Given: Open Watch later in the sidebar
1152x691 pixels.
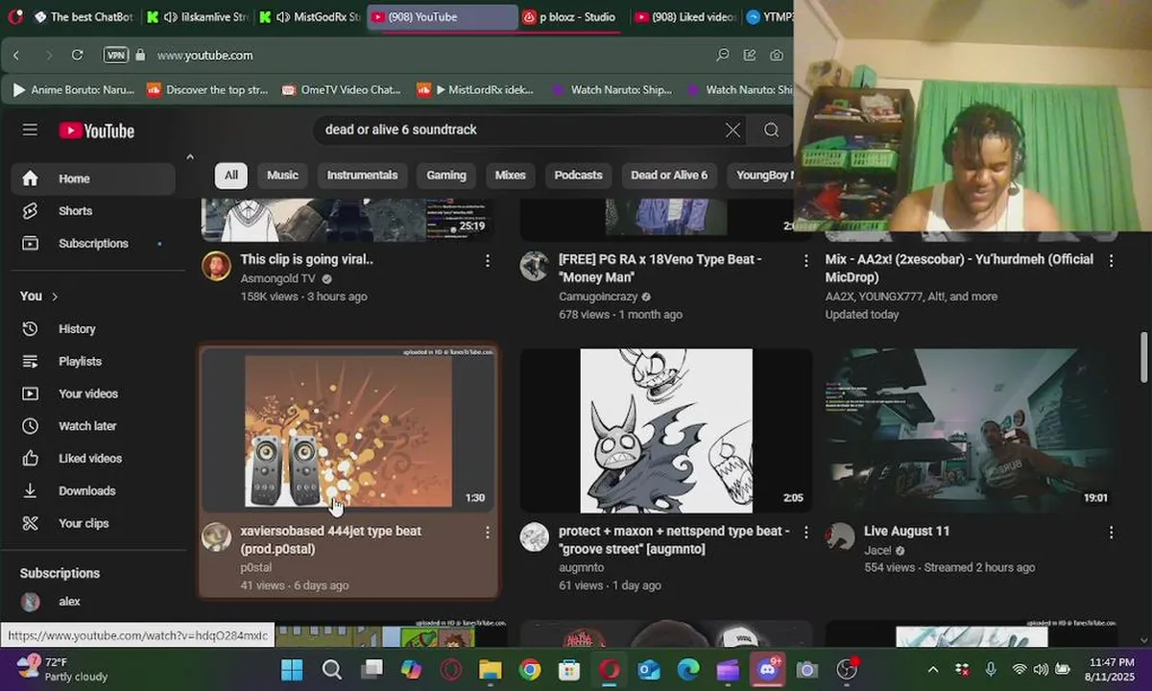Looking at the screenshot, I should click(x=93, y=426).
